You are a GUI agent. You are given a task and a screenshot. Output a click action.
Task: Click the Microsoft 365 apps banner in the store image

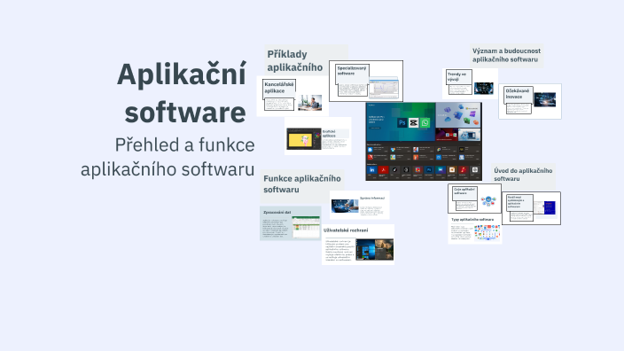coord(458,115)
